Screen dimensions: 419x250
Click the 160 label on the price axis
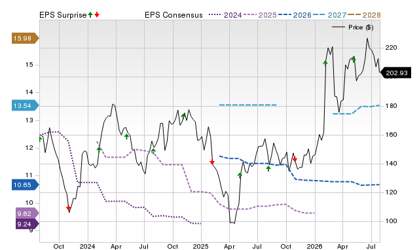pyautogui.click(x=391, y=135)
